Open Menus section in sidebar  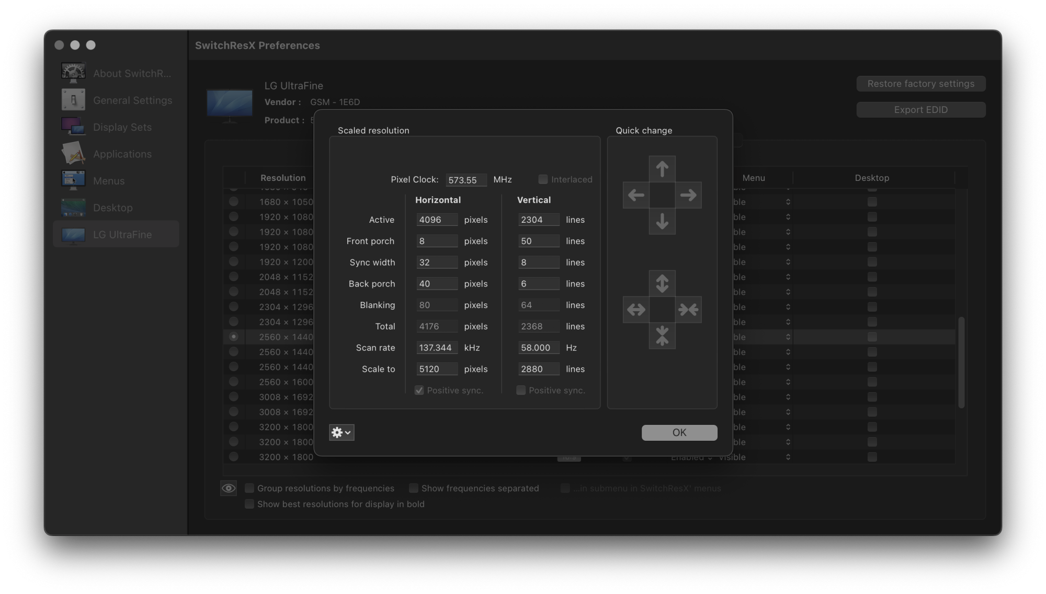pos(116,181)
